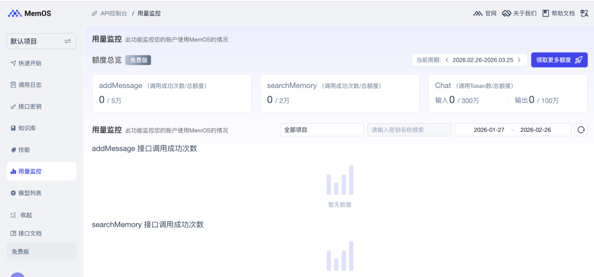Click the 0 / 2万 searchMemory value
Screen dimensions: 594x277
point(278,100)
